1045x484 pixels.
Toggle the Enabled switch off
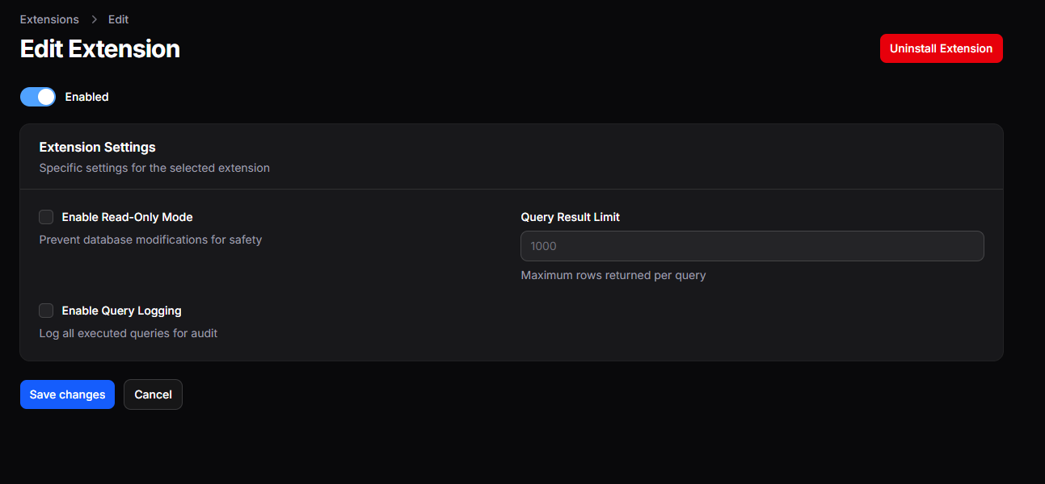pyautogui.click(x=38, y=97)
